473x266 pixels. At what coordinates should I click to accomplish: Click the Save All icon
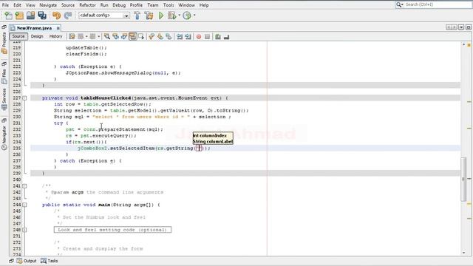tap(42, 16)
